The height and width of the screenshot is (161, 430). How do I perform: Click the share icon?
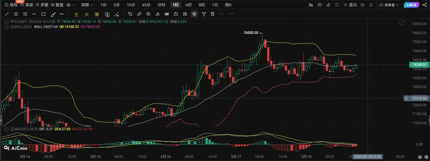click(x=425, y=5)
